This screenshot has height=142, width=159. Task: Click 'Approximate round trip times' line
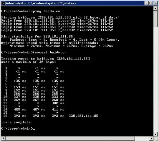coord(50,43)
